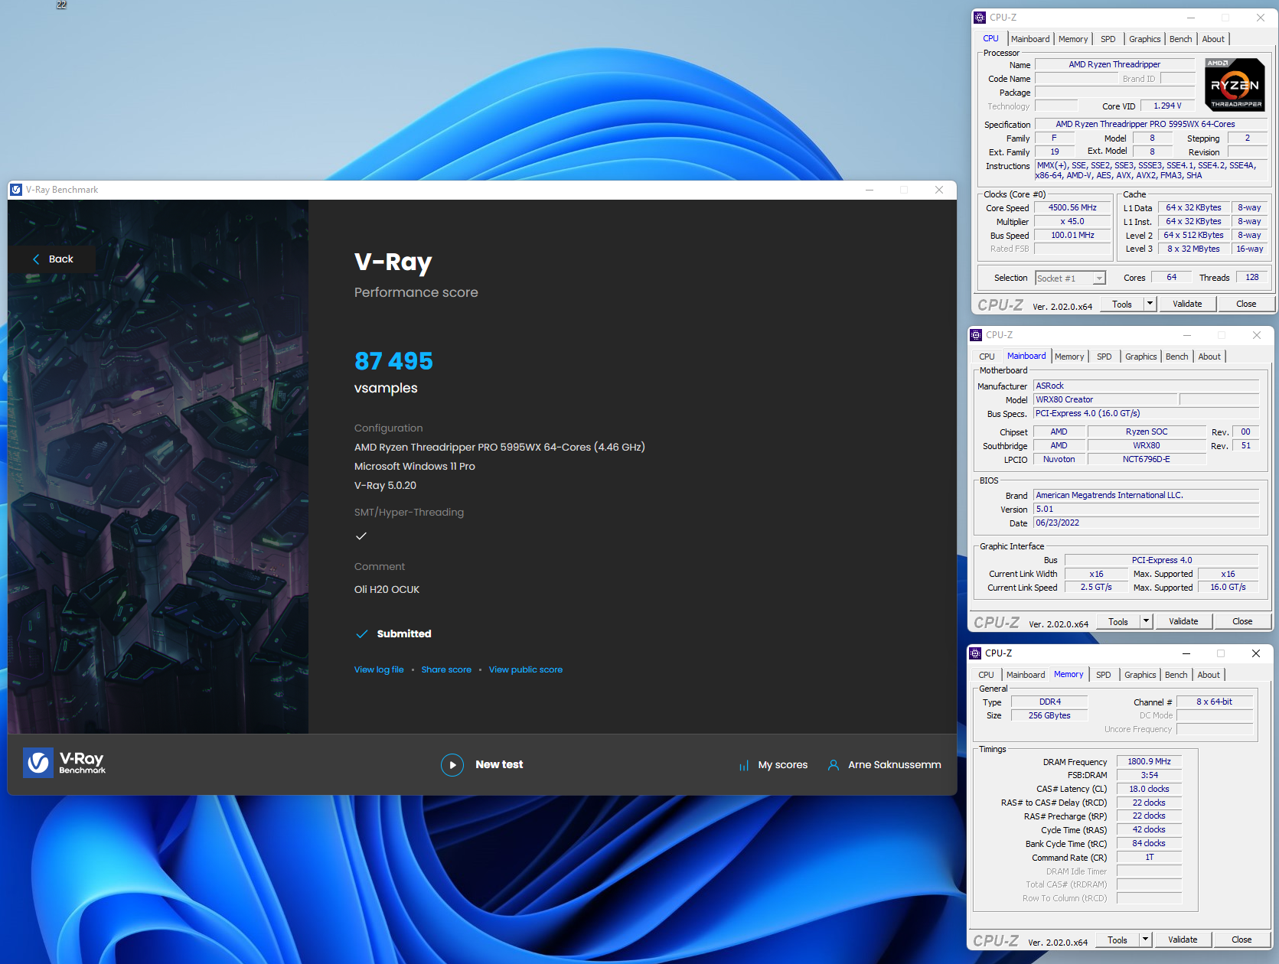Click memory Size value 256 GBytes
Screen dimensions: 1279x964
tap(1049, 716)
